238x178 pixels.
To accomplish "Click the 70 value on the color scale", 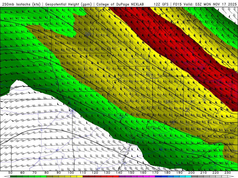I will 35,173.
